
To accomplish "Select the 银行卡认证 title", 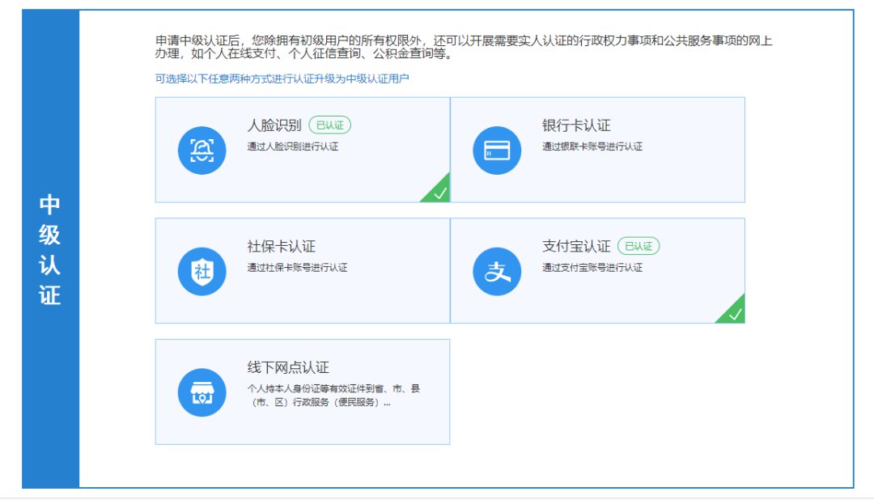I will click(576, 125).
